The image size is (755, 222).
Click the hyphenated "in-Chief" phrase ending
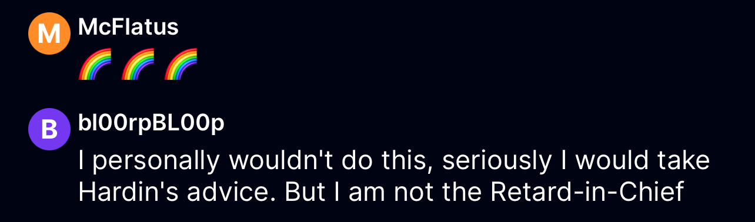click(630, 193)
